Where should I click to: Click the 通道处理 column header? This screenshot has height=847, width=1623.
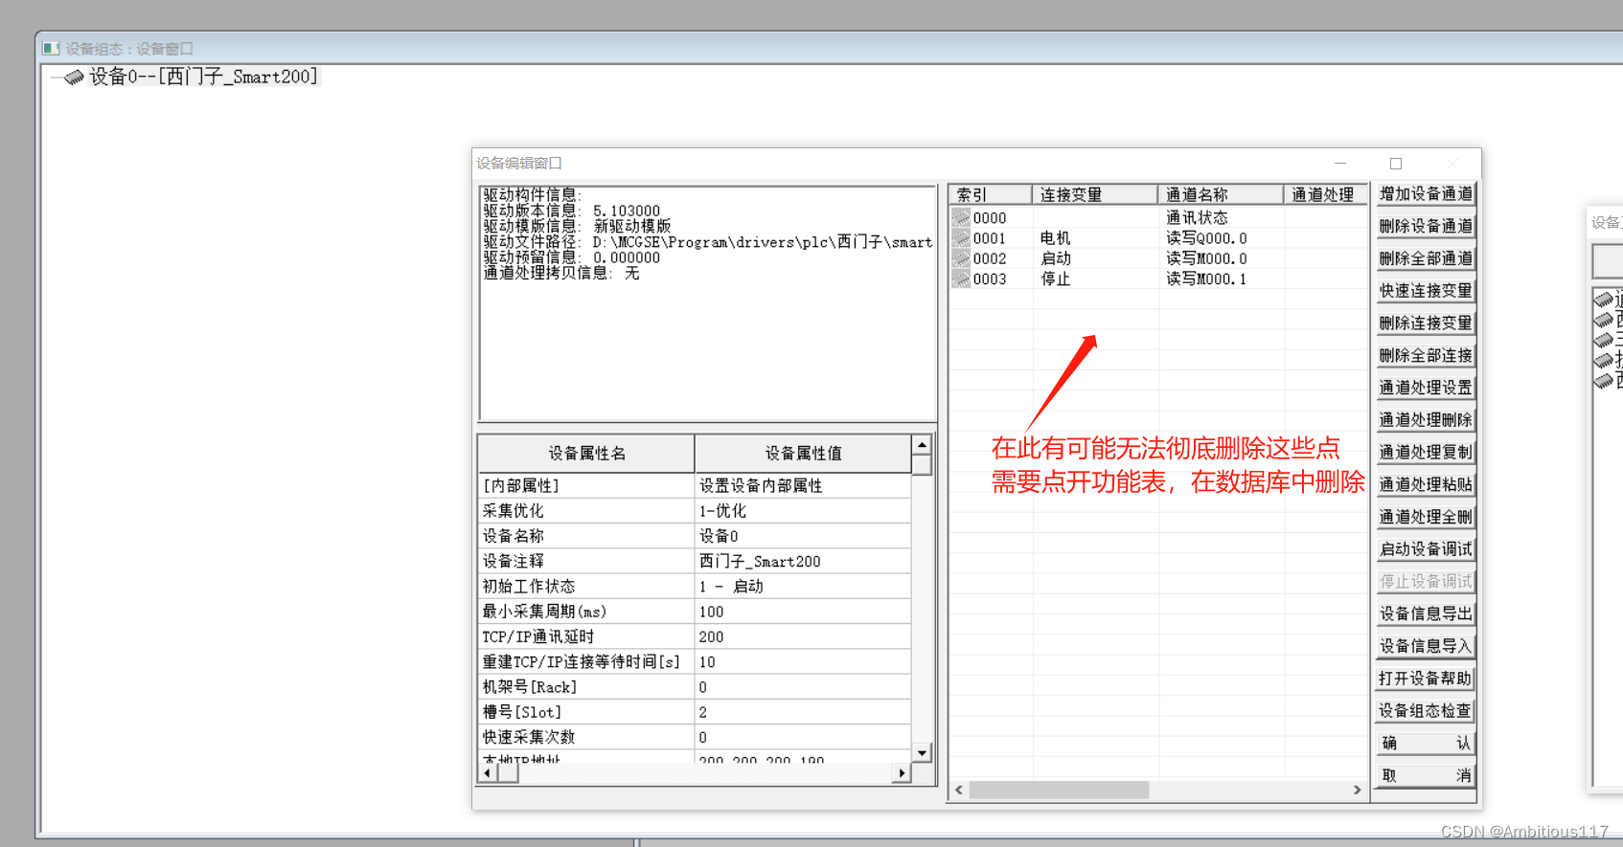click(1325, 194)
